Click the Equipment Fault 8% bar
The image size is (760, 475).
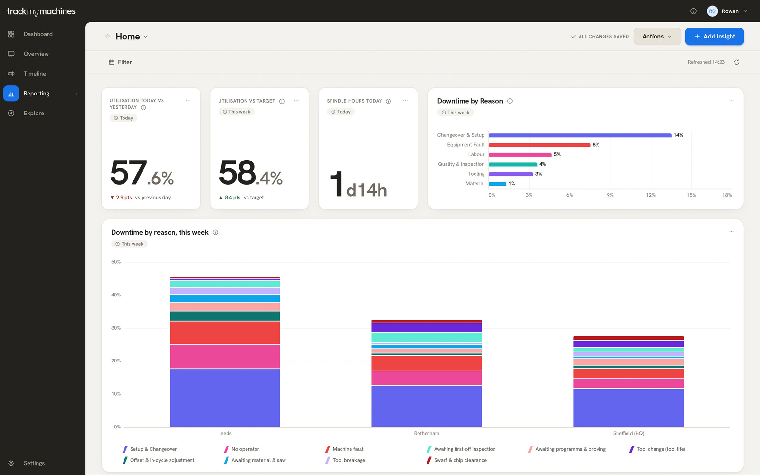540,145
